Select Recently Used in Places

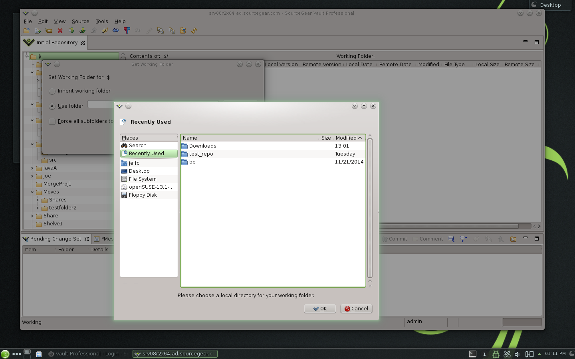[x=149, y=154]
